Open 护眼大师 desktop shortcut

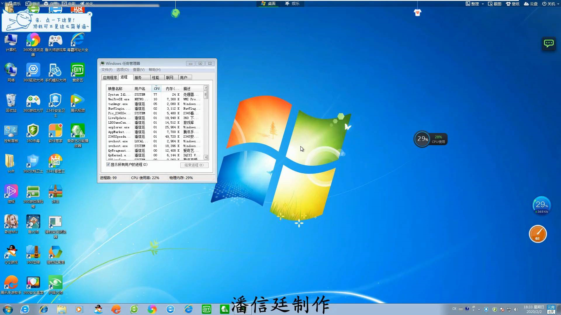[x=56, y=285]
